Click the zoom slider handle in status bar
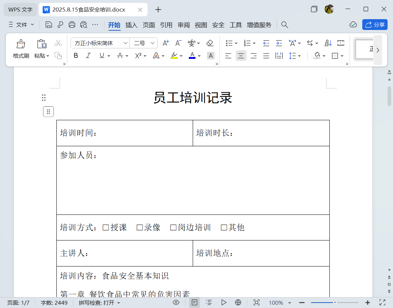The image size is (393, 308). coord(335,303)
